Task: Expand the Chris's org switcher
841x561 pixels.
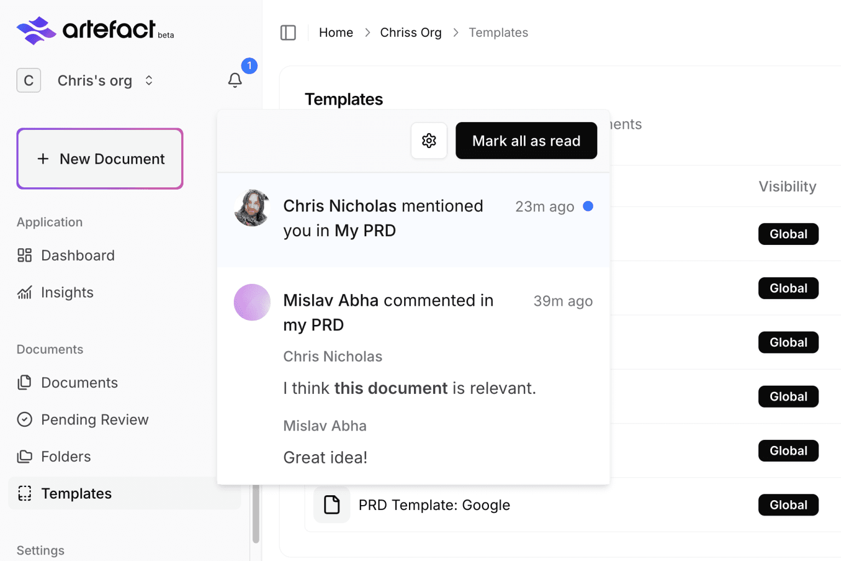Action: pyautogui.click(x=148, y=81)
